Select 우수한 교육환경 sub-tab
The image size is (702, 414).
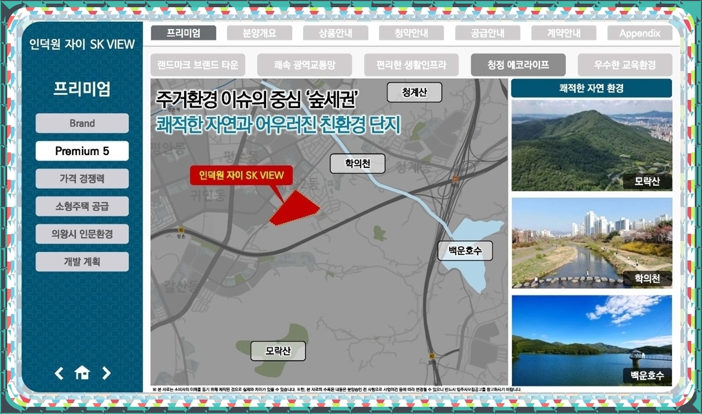(625, 65)
